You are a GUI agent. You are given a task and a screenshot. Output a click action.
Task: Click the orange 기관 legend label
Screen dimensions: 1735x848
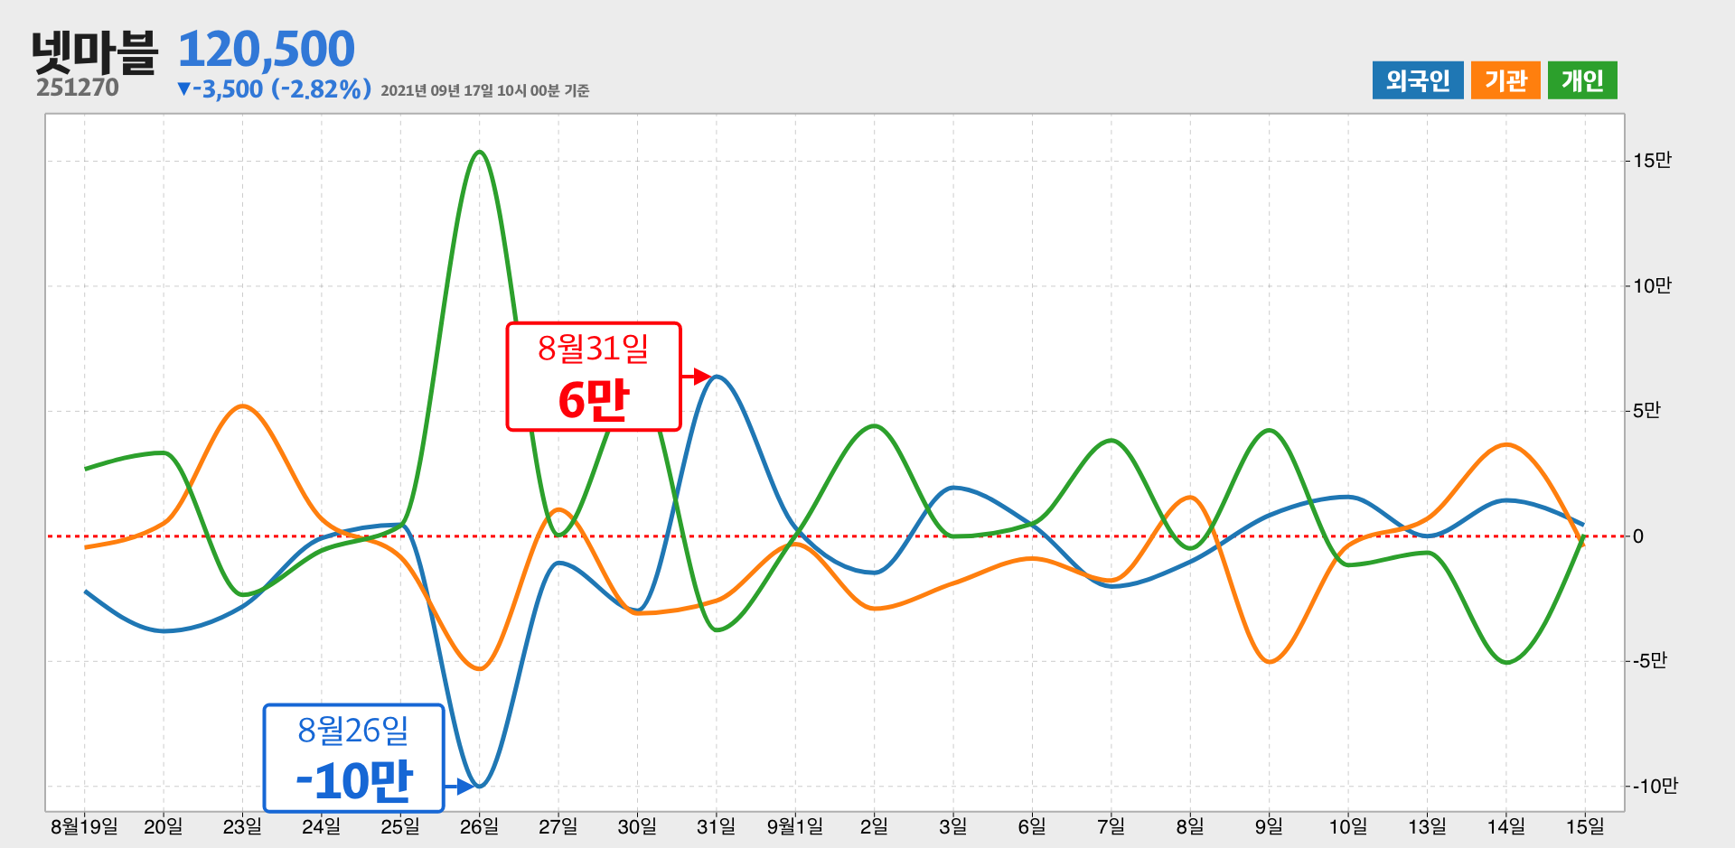pyautogui.click(x=1505, y=80)
